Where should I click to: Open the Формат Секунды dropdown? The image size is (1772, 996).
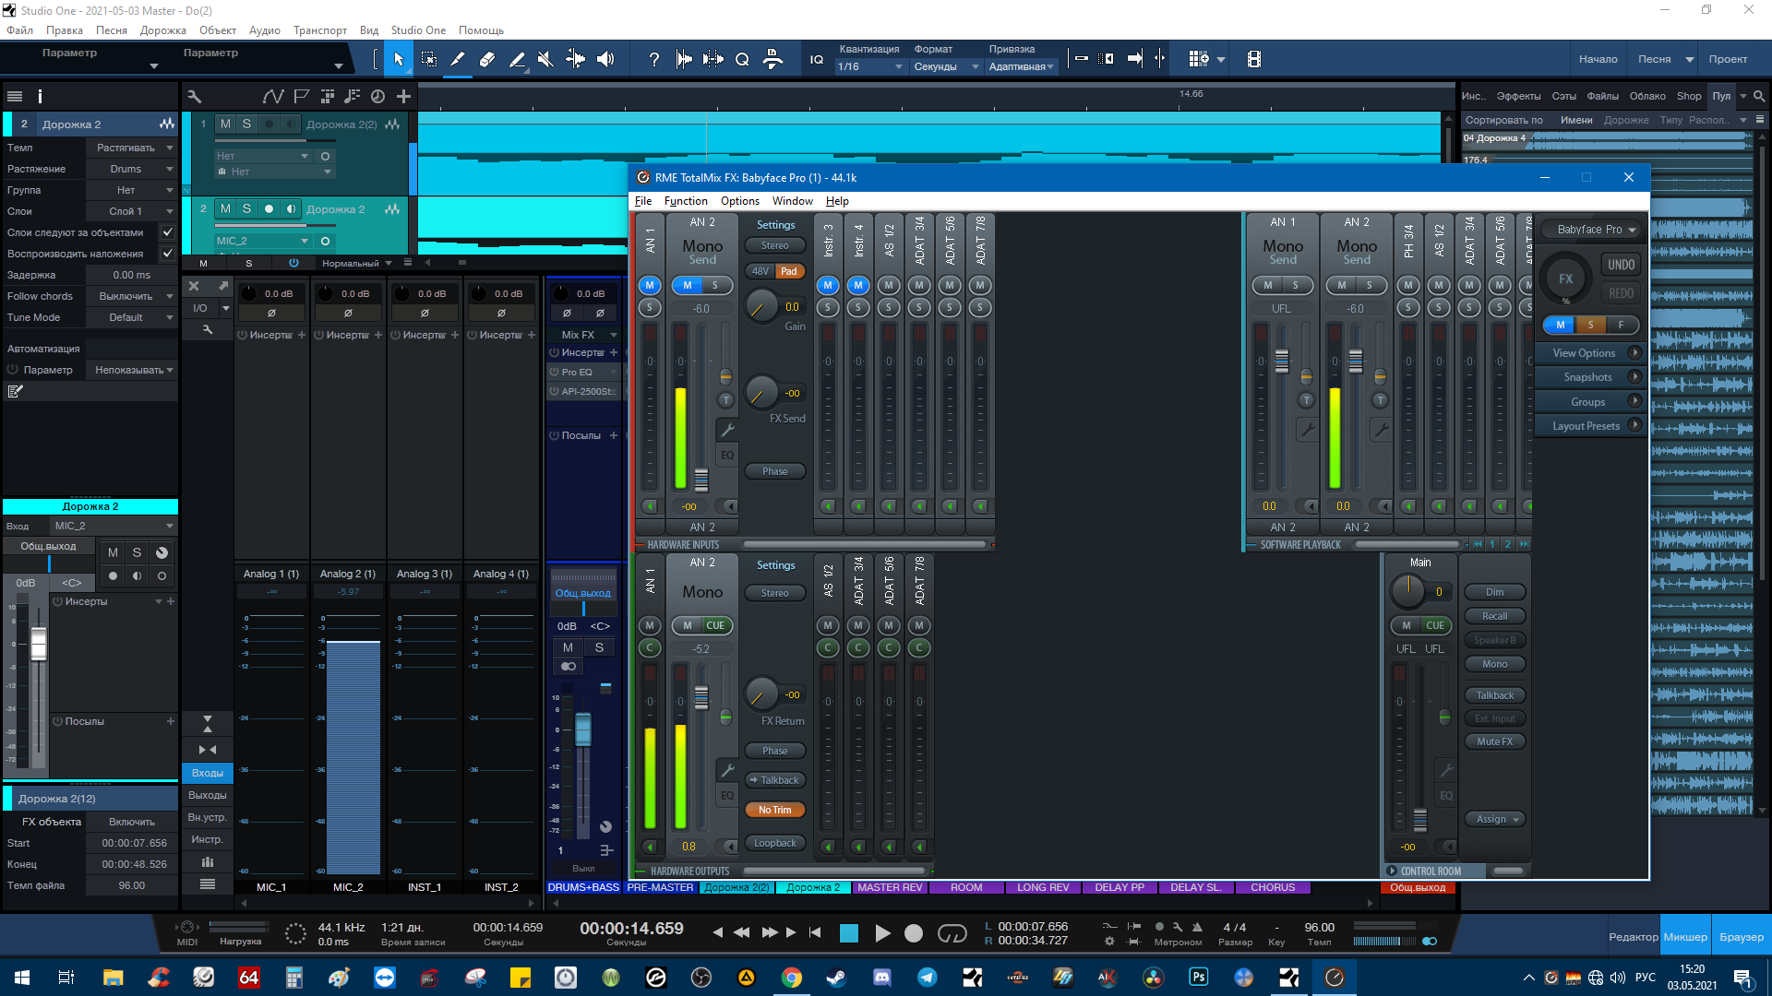tap(946, 66)
